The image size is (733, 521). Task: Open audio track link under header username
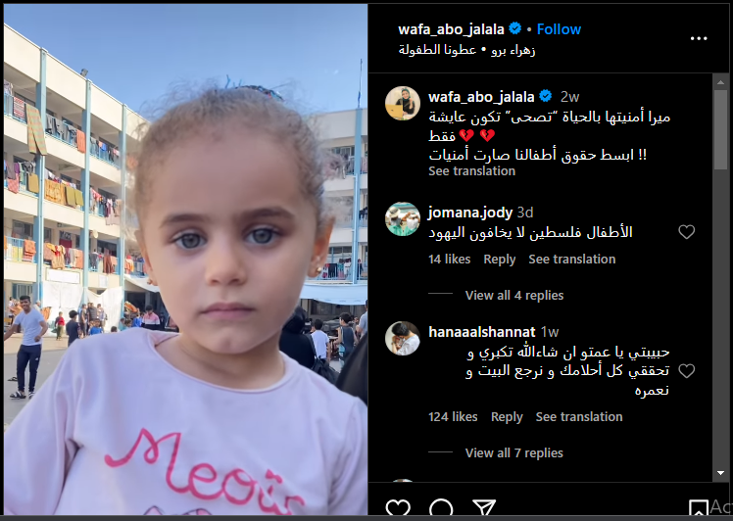pyautogui.click(x=466, y=50)
